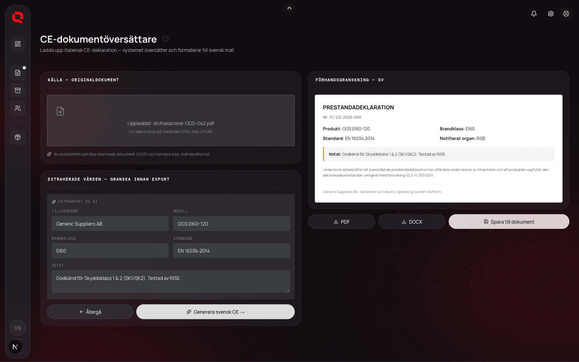Open settings gear icon
This screenshot has width=579, height=362.
[551, 14]
